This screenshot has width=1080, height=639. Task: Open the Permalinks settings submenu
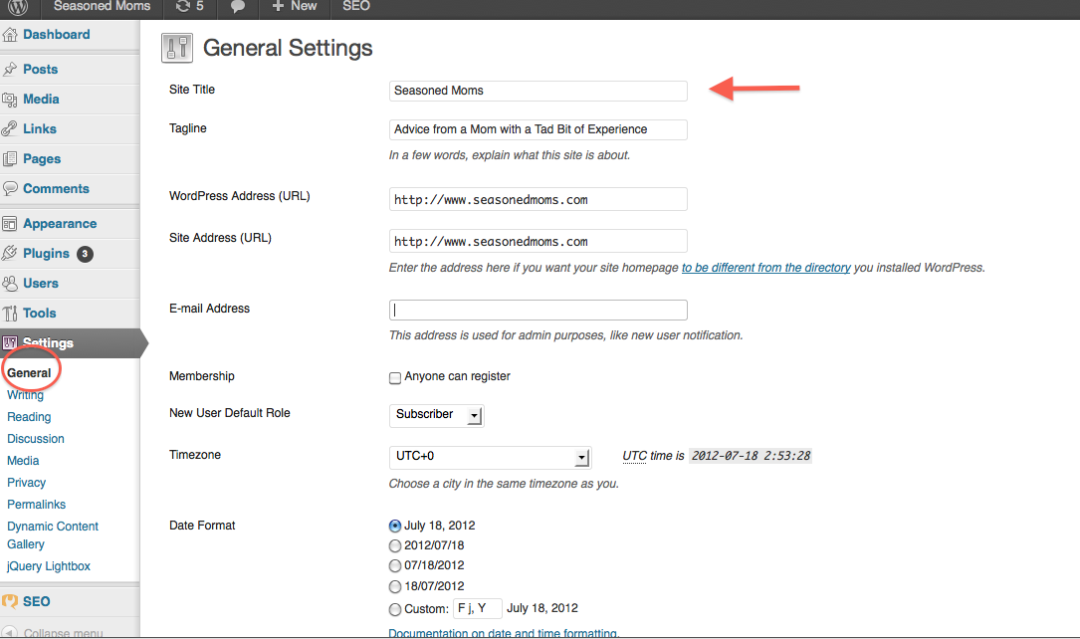tap(37, 505)
